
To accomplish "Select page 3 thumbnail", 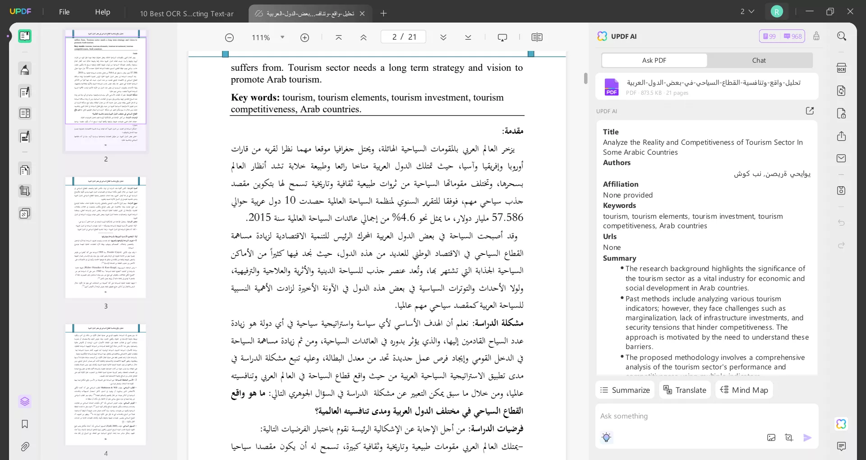I will coord(106,237).
